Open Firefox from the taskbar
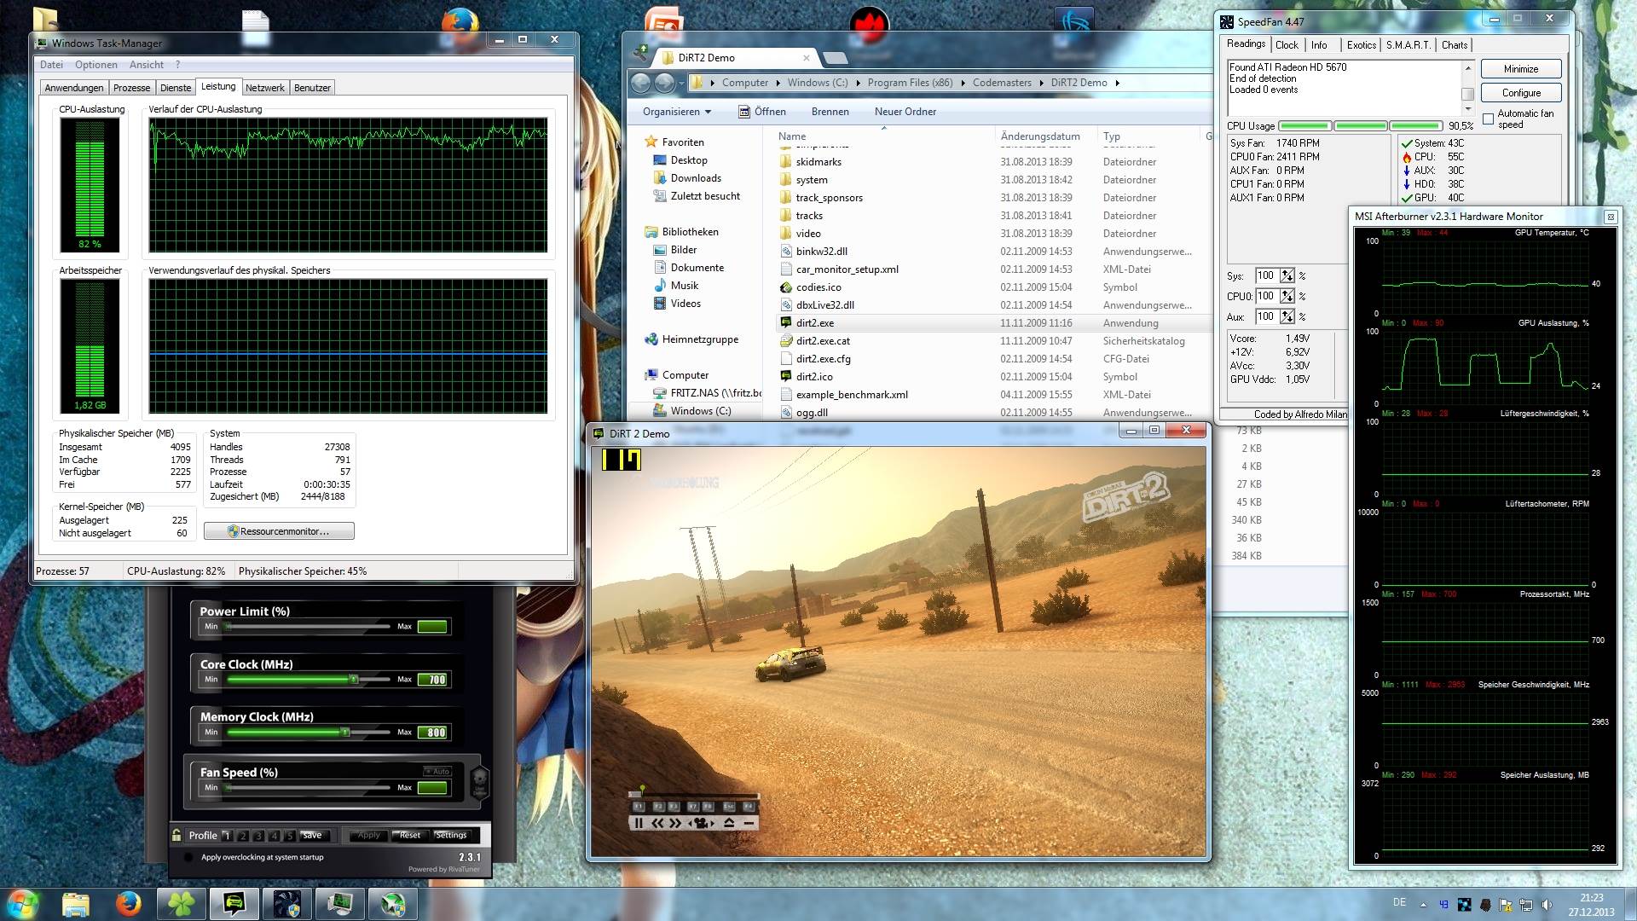 (129, 903)
